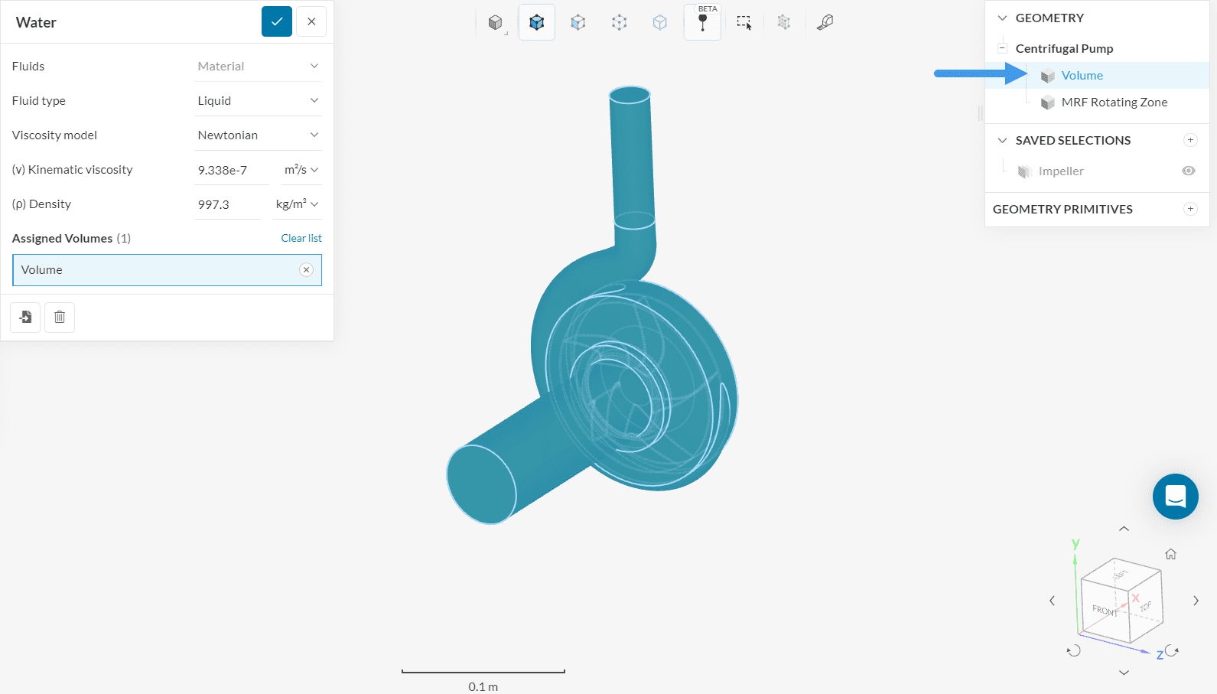Open the support chat bubble

(x=1175, y=497)
